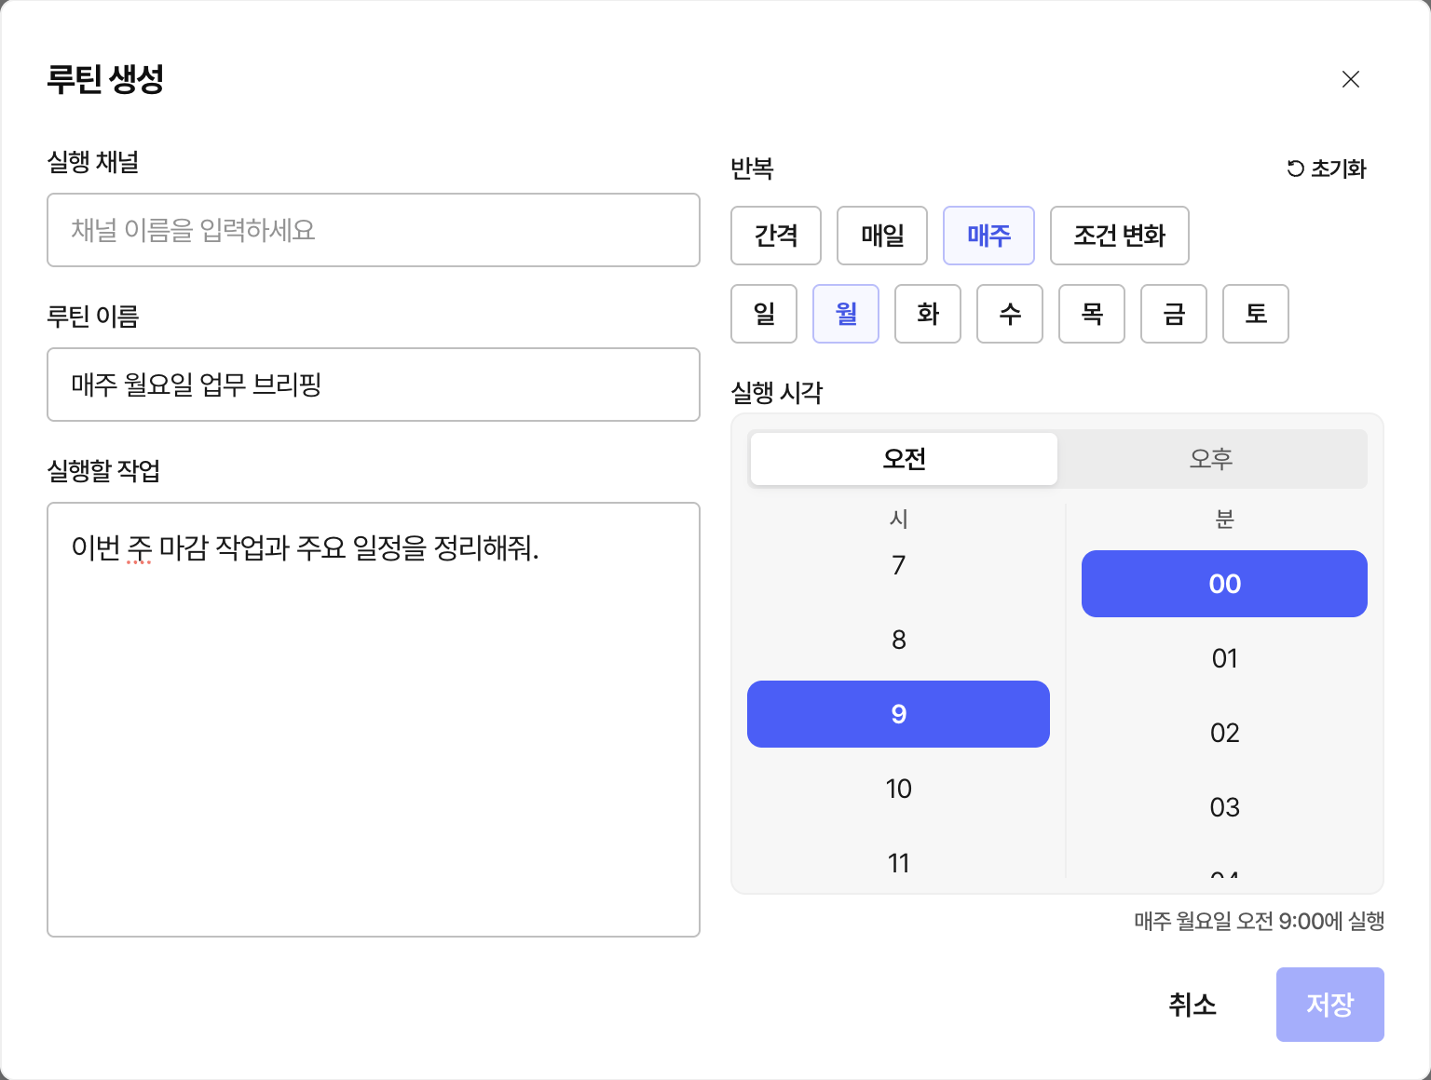Click the summary text 매주 월요일 오전 9:00에 실행

pos(1259,921)
